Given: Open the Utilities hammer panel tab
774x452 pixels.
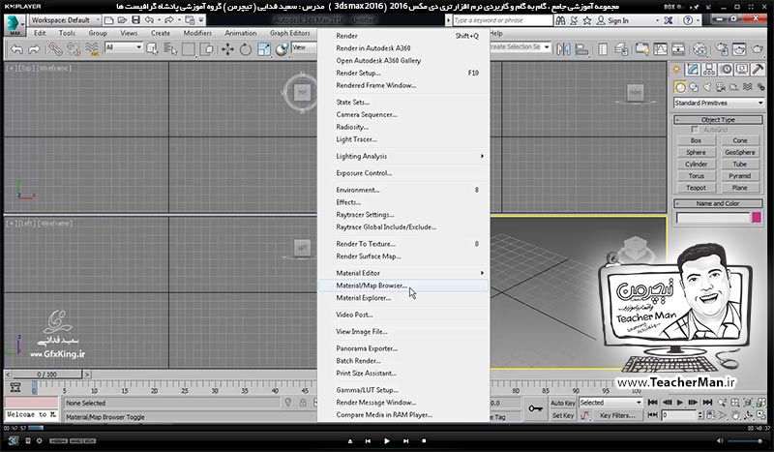Looking at the screenshot, I should [758, 69].
